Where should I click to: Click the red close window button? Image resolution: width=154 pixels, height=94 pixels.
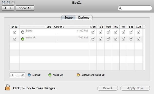4,3
